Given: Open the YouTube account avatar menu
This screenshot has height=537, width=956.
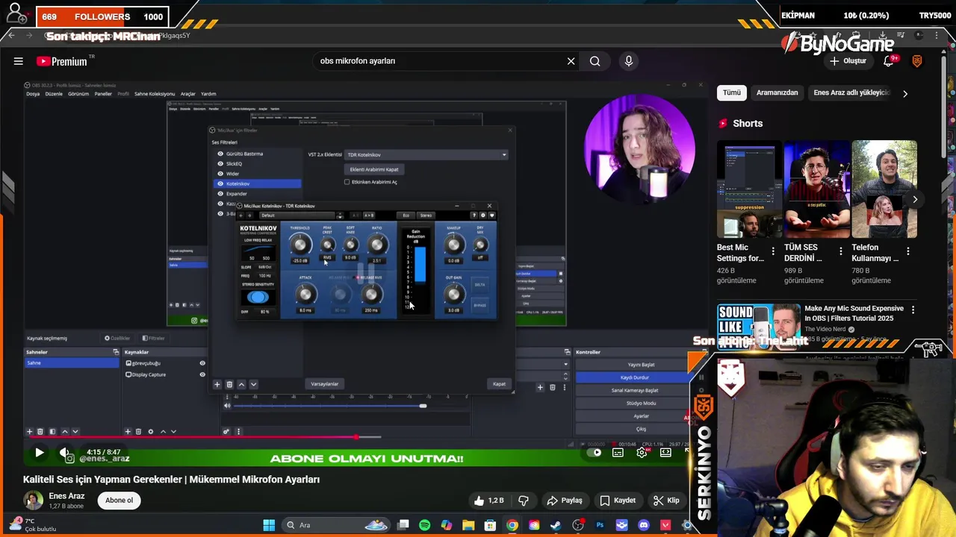Looking at the screenshot, I should coord(917,61).
